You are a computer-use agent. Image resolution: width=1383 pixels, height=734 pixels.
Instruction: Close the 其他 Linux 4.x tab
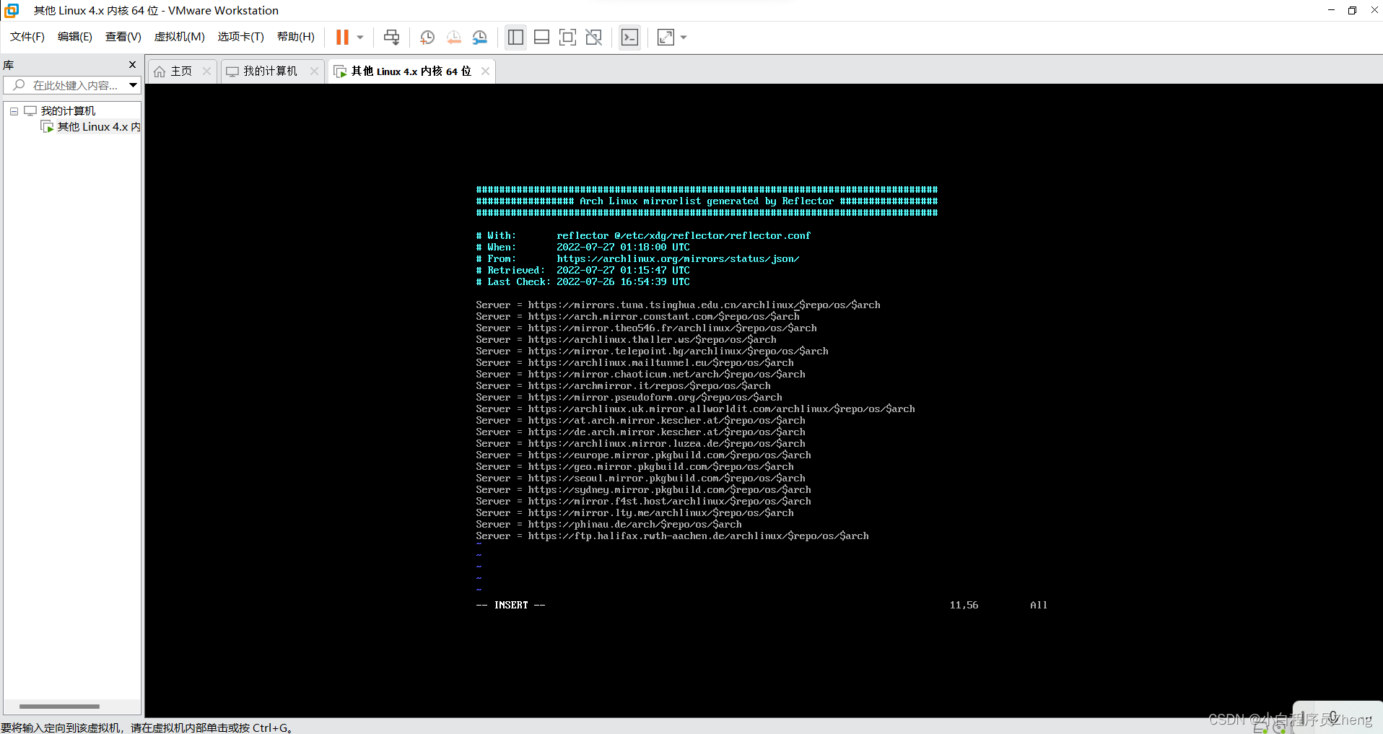click(485, 71)
